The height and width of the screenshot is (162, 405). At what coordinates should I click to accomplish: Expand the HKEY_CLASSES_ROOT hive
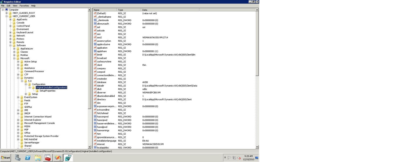tap(7, 13)
